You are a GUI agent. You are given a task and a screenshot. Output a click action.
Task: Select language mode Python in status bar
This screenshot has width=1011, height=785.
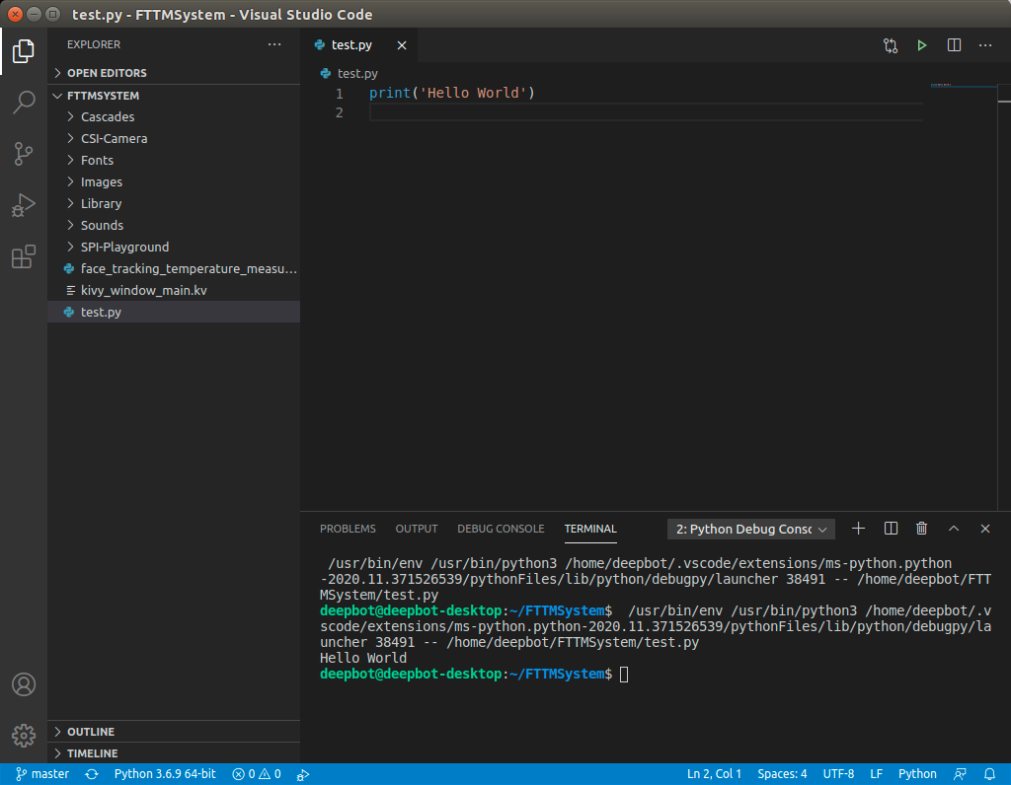coord(917,774)
